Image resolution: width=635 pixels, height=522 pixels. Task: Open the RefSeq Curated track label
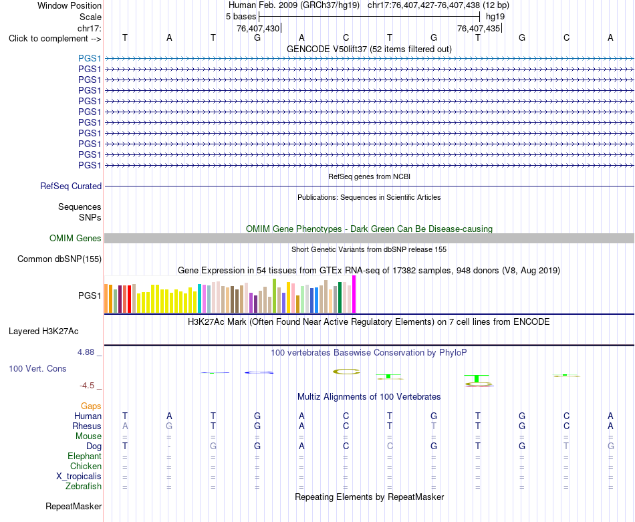pyautogui.click(x=71, y=186)
